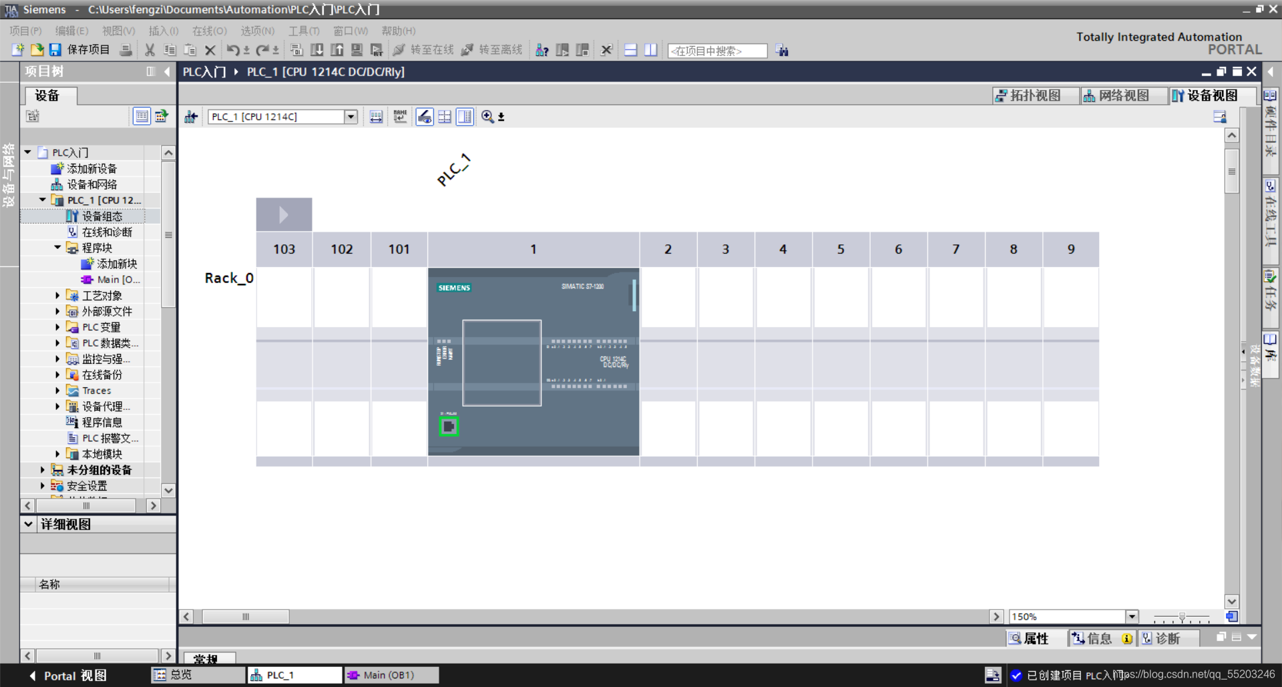Switch to 网络视图 tab

click(1123, 95)
